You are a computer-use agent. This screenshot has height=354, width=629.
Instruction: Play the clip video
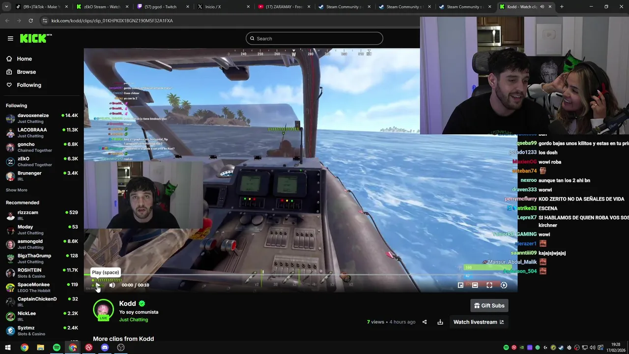pyautogui.click(x=97, y=285)
